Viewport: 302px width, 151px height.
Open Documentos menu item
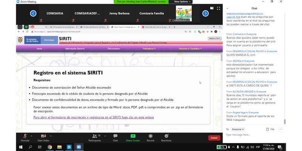114,49
